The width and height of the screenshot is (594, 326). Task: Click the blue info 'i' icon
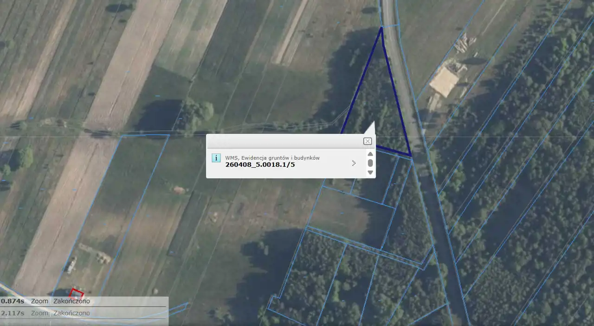(216, 158)
